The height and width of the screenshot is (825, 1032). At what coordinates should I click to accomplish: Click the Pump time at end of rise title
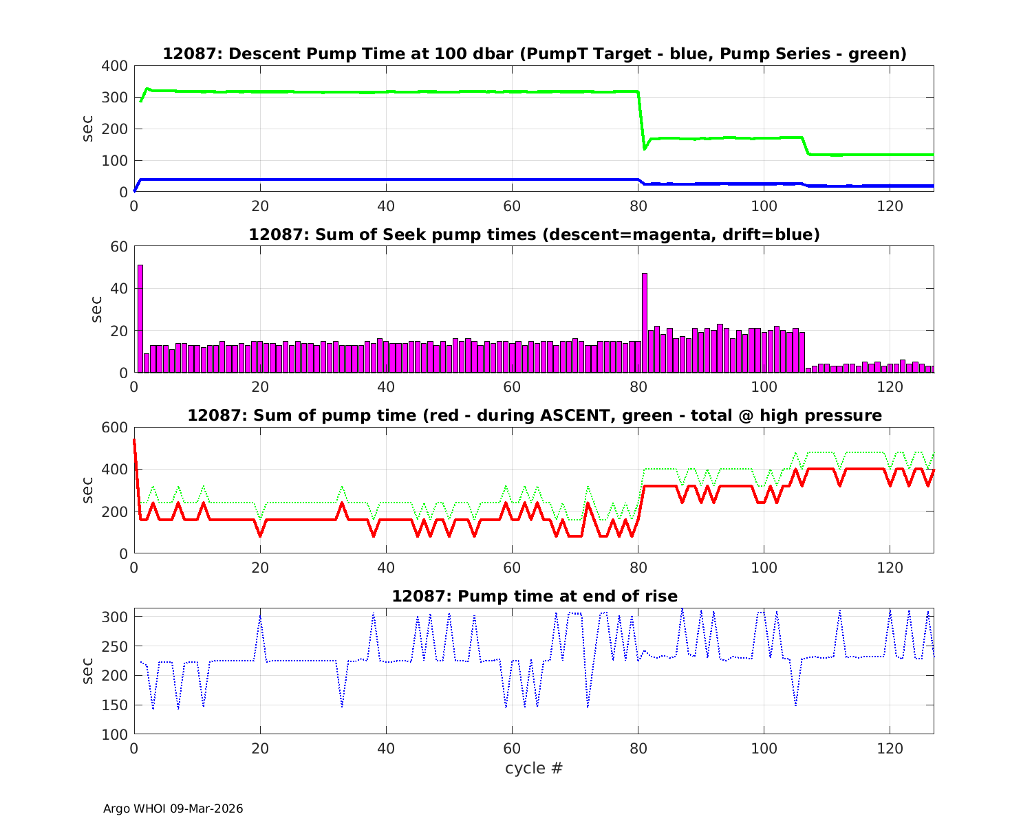click(x=534, y=596)
